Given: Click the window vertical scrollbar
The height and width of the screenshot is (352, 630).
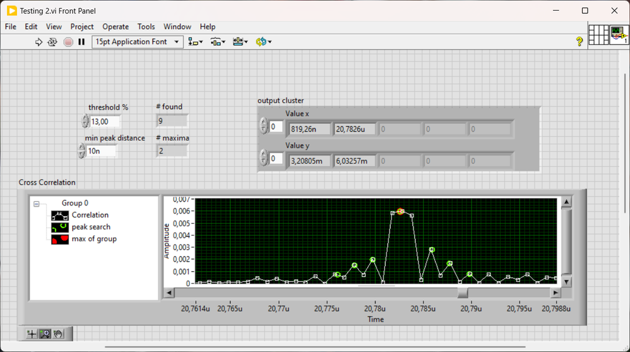Looking at the screenshot, I should pyautogui.click(x=625, y=143).
